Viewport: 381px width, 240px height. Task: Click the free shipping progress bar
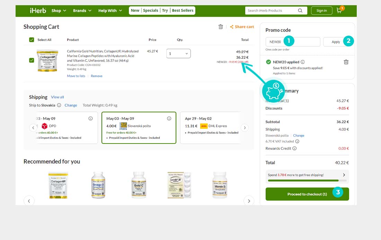click(x=307, y=181)
